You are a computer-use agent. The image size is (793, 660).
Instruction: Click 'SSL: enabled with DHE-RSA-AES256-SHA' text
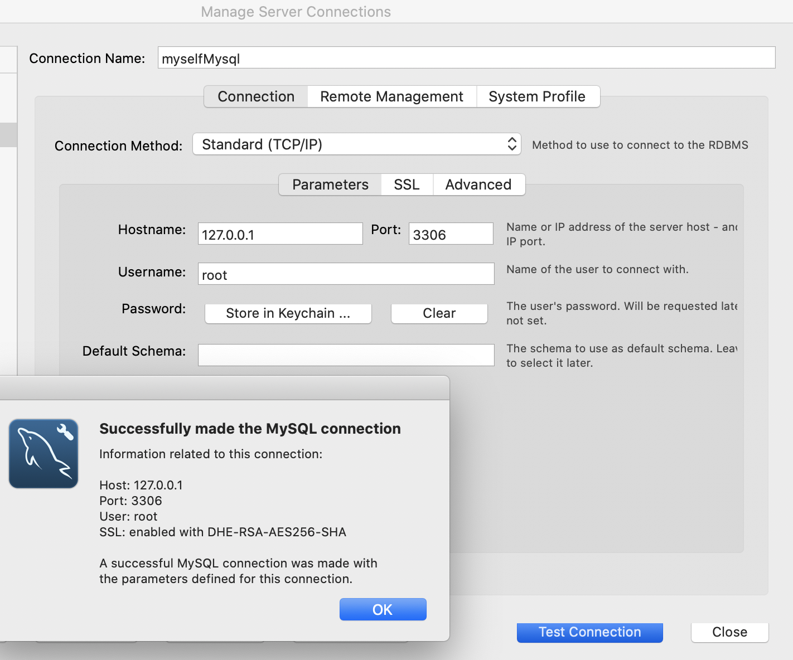coord(223,532)
